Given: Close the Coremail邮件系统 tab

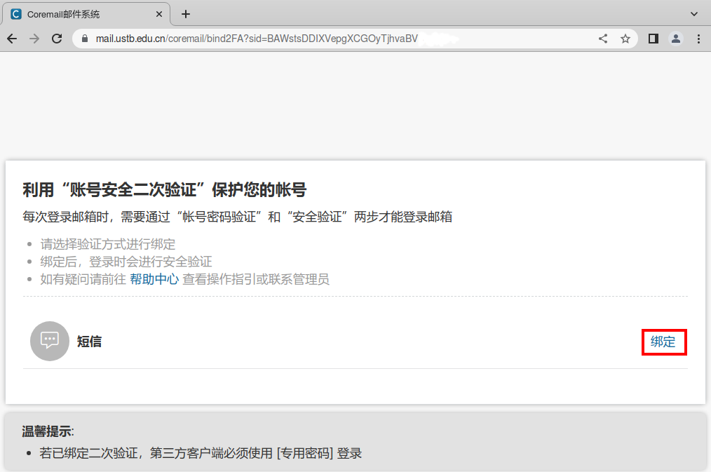Looking at the screenshot, I should click(159, 14).
